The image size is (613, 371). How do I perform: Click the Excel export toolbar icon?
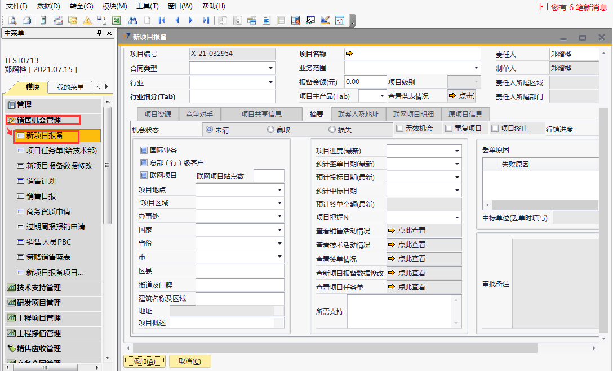pyautogui.click(x=117, y=20)
